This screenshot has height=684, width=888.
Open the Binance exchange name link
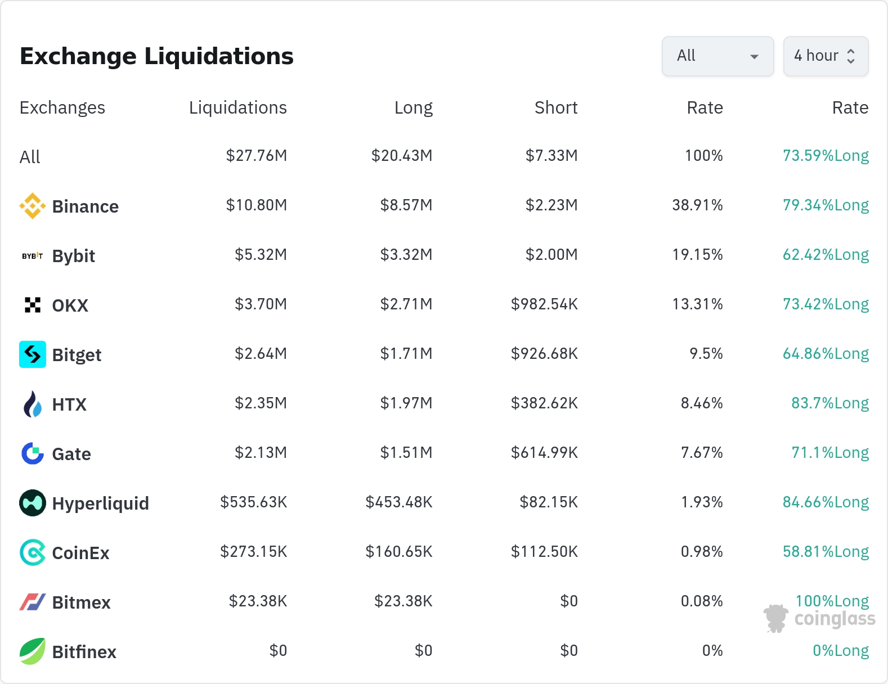pos(85,206)
